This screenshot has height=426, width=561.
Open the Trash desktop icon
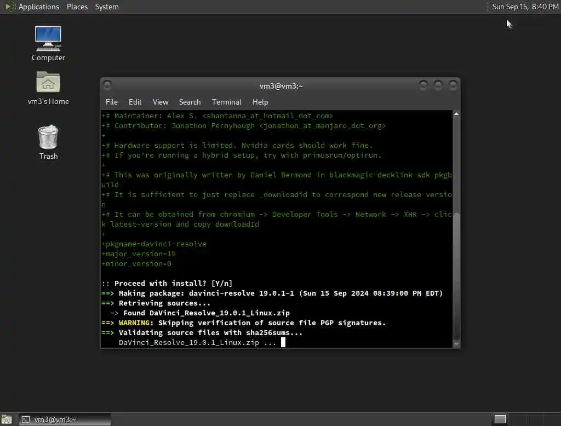coord(48,142)
